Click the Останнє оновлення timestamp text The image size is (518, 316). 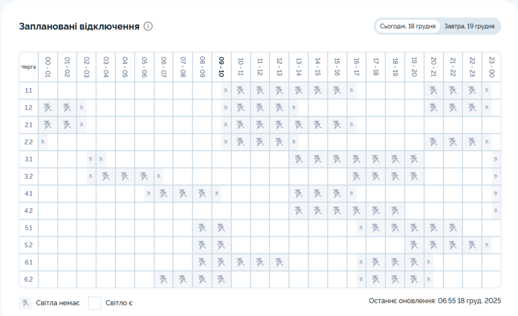(435, 301)
